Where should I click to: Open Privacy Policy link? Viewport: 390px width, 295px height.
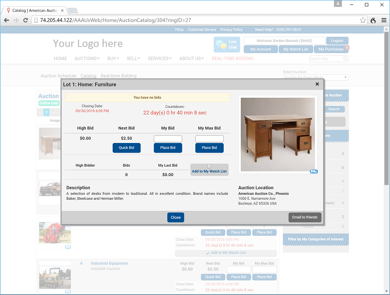coord(232,30)
